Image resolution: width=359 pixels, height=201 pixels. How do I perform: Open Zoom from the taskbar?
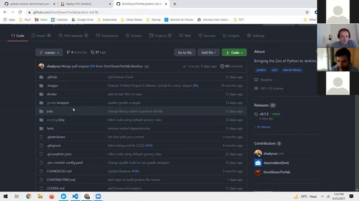click(x=98, y=196)
